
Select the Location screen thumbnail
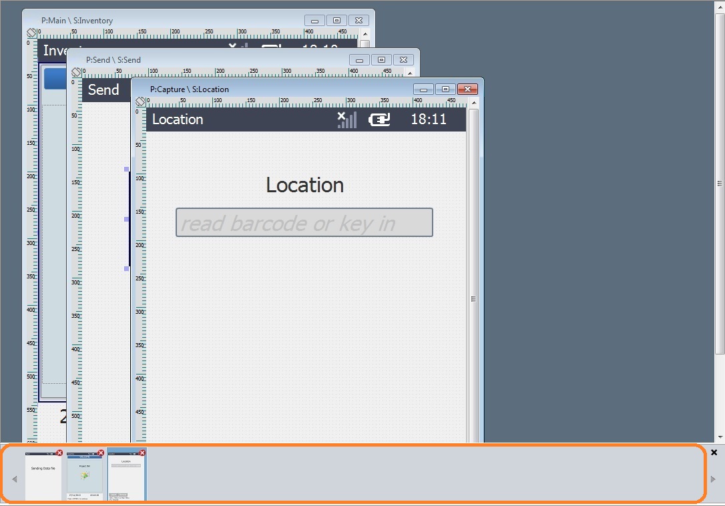[x=126, y=475]
